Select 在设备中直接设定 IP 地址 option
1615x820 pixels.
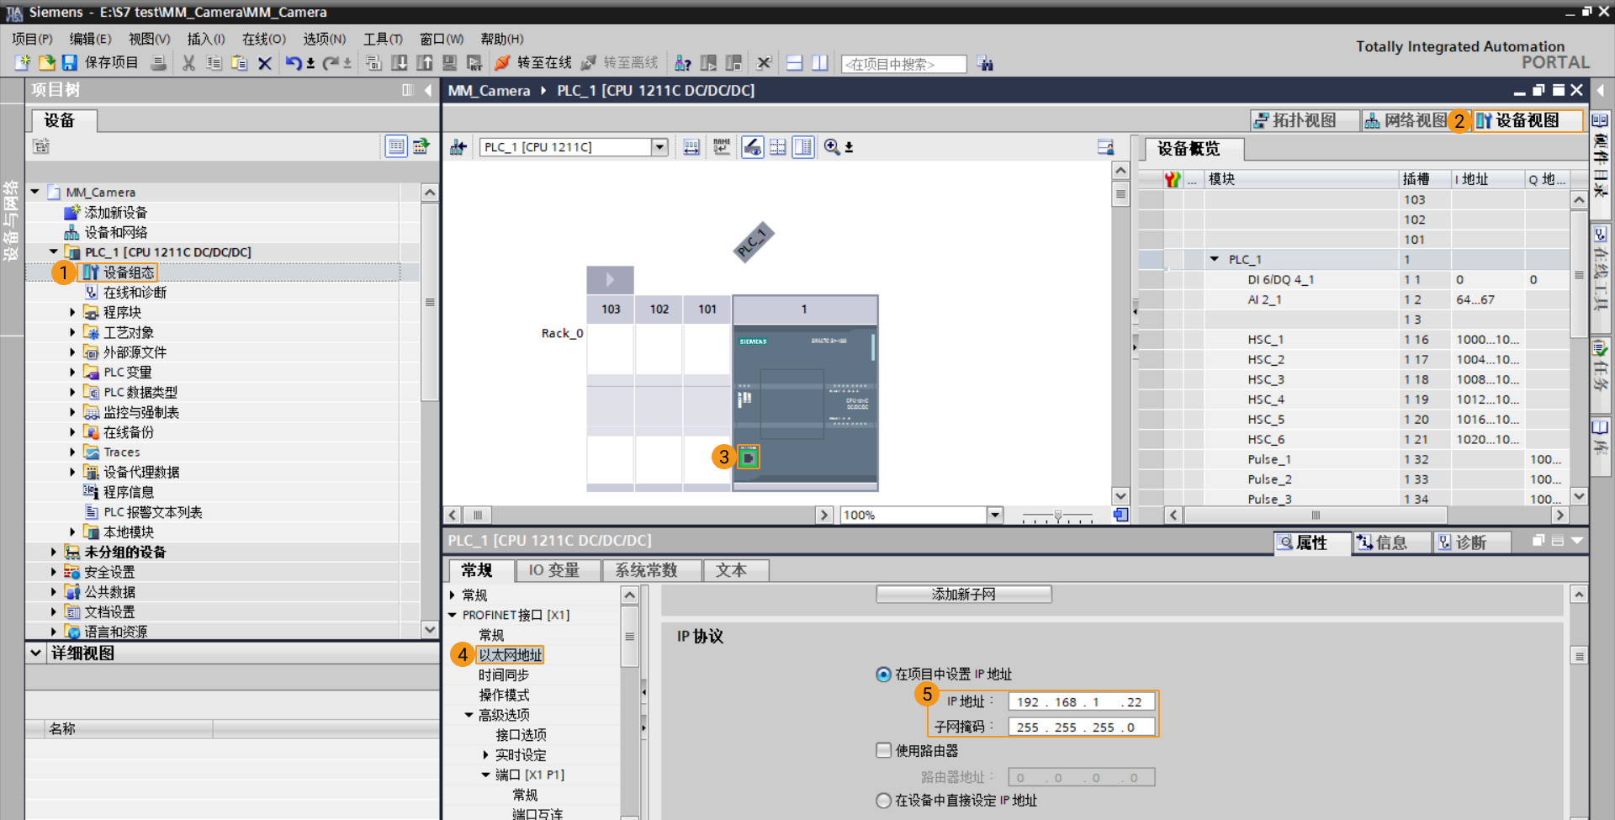pyautogui.click(x=882, y=801)
